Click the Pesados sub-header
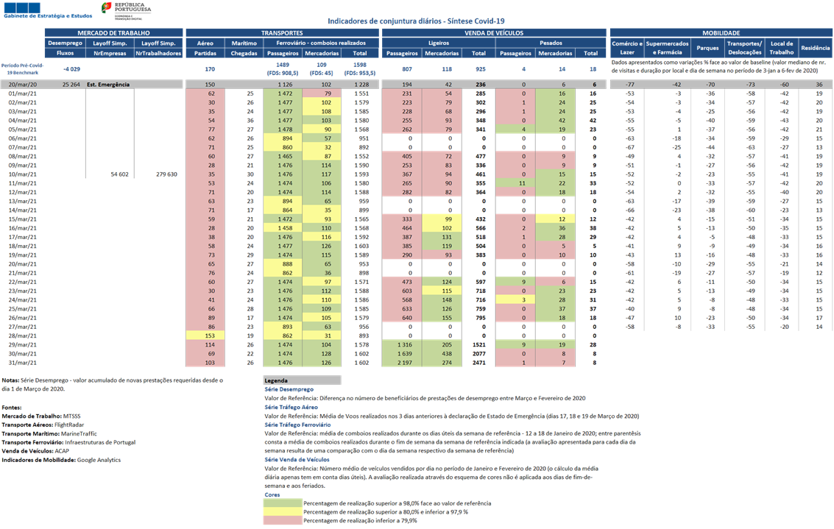 [x=551, y=43]
